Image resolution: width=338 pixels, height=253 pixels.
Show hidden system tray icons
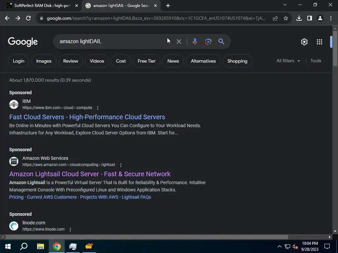pos(279,246)
